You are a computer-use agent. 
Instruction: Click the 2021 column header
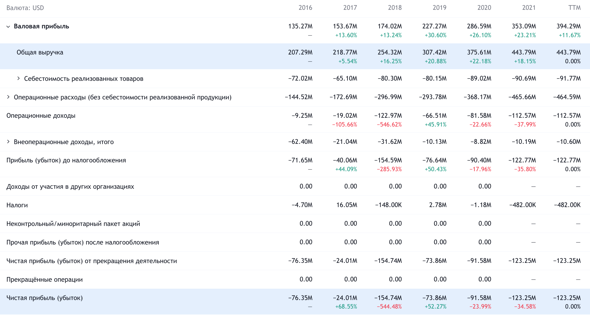(529, 8)
